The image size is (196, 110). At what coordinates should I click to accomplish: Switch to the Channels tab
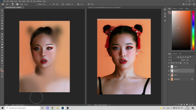(175, 54)
